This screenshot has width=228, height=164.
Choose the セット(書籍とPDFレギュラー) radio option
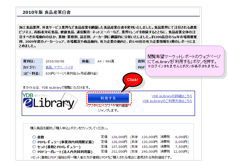(34, 147)
